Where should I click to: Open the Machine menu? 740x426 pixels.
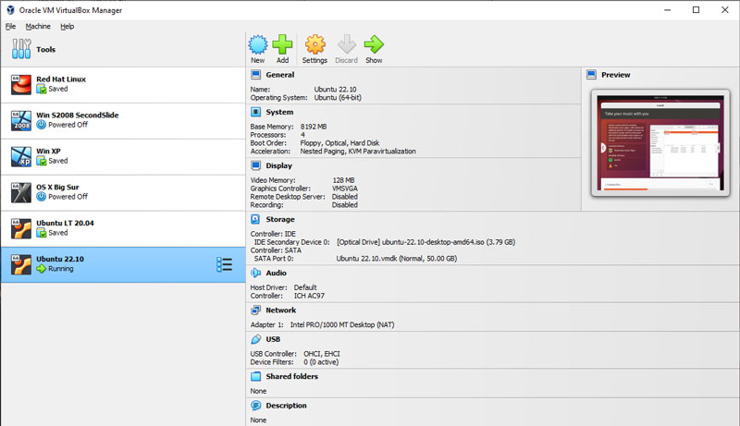click(x=38, y=27)
